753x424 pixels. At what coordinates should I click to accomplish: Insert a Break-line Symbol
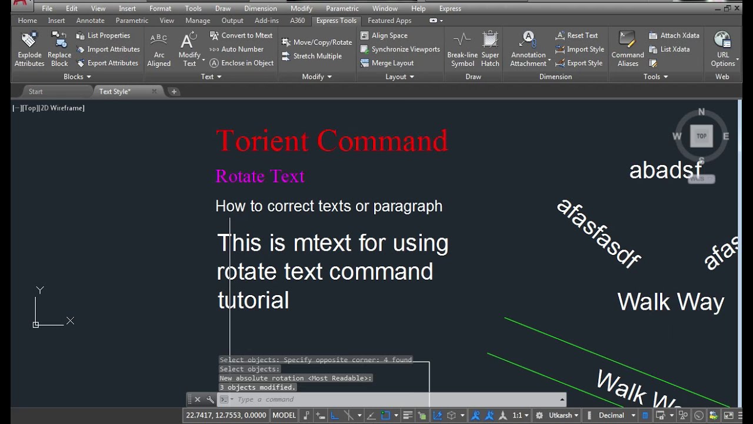462,49
